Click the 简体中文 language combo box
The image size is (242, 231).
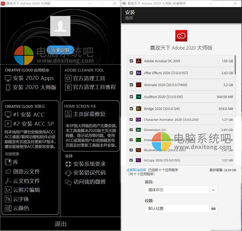point(181,190)
